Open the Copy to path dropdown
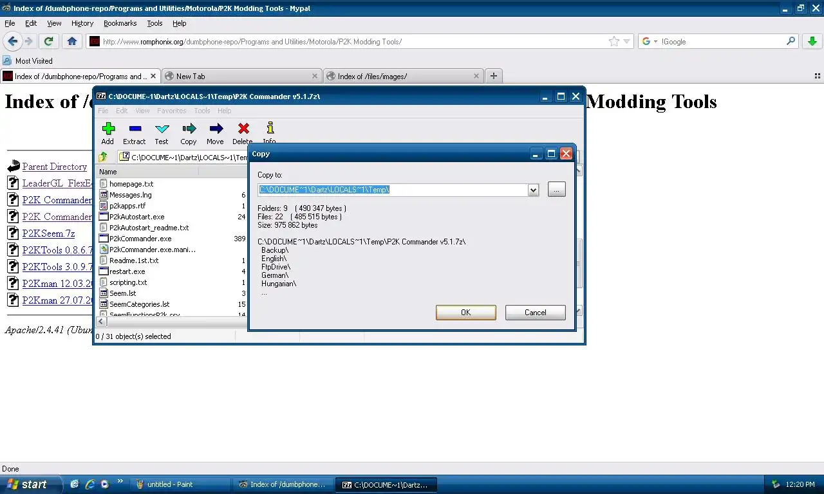 tap(533, 190)
